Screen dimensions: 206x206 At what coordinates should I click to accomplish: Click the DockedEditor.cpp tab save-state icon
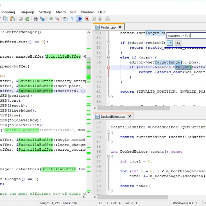[97, 116]
